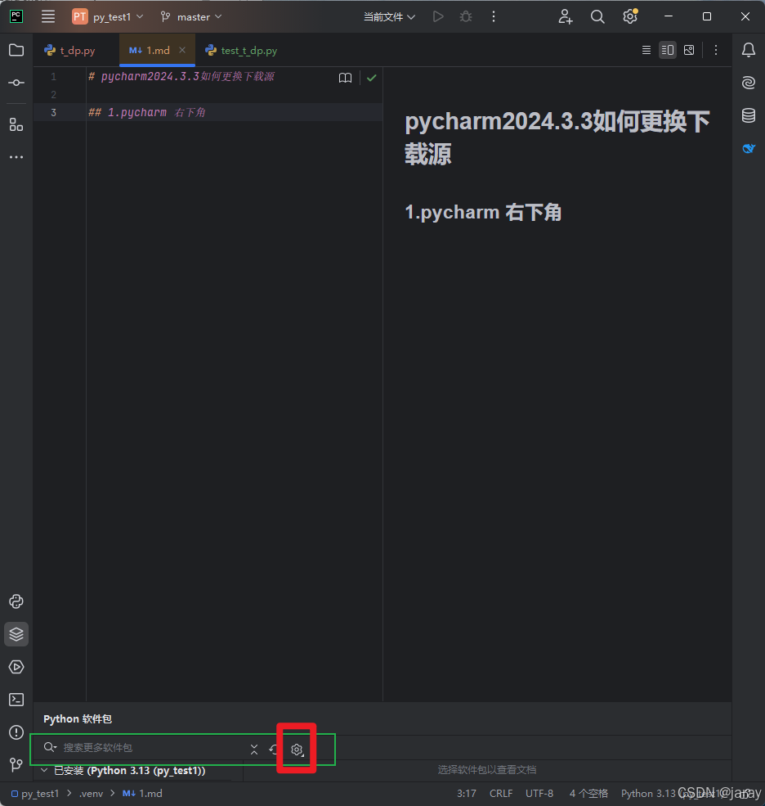This screenshot has height=806, width=765.
Task: Click editor line 1 heading text
Action: pyautogui.click(x=181, y=77)
